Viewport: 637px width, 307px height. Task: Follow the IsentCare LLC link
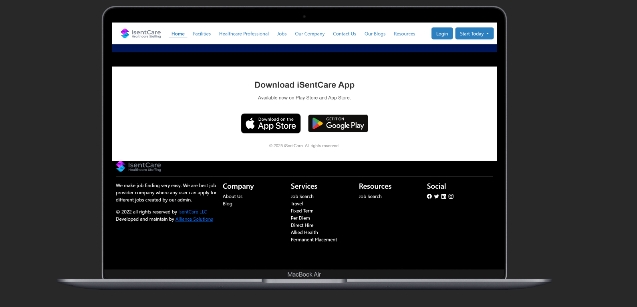pos(192,212)
